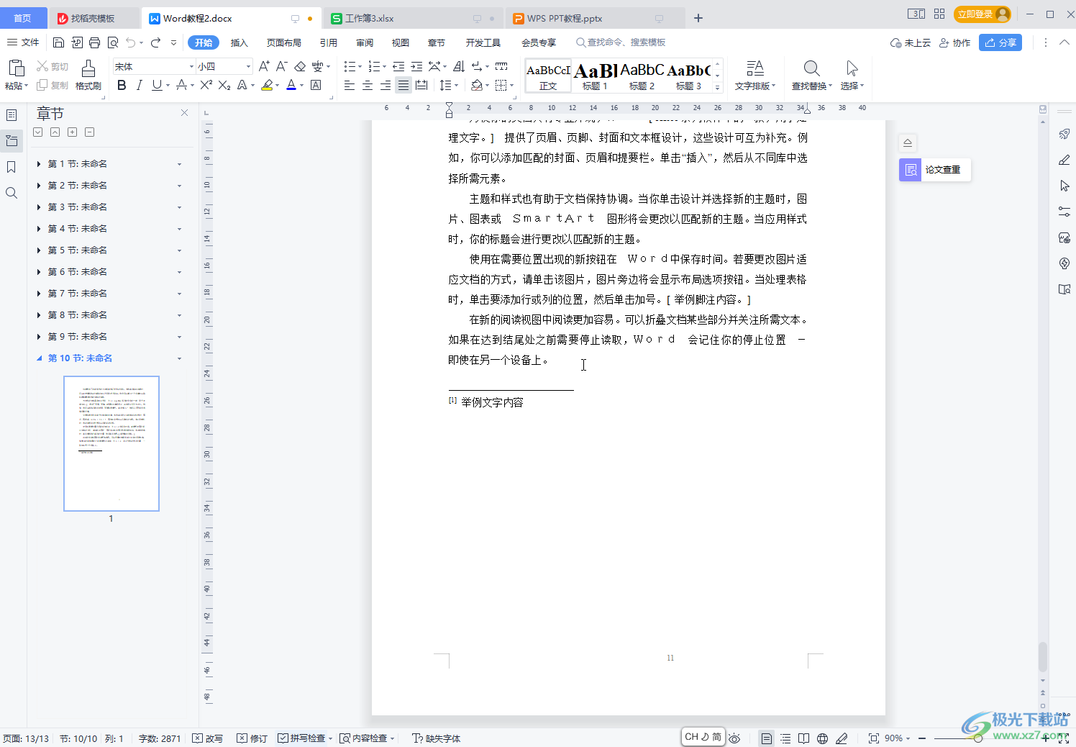Center align text

tap(368, 86)
